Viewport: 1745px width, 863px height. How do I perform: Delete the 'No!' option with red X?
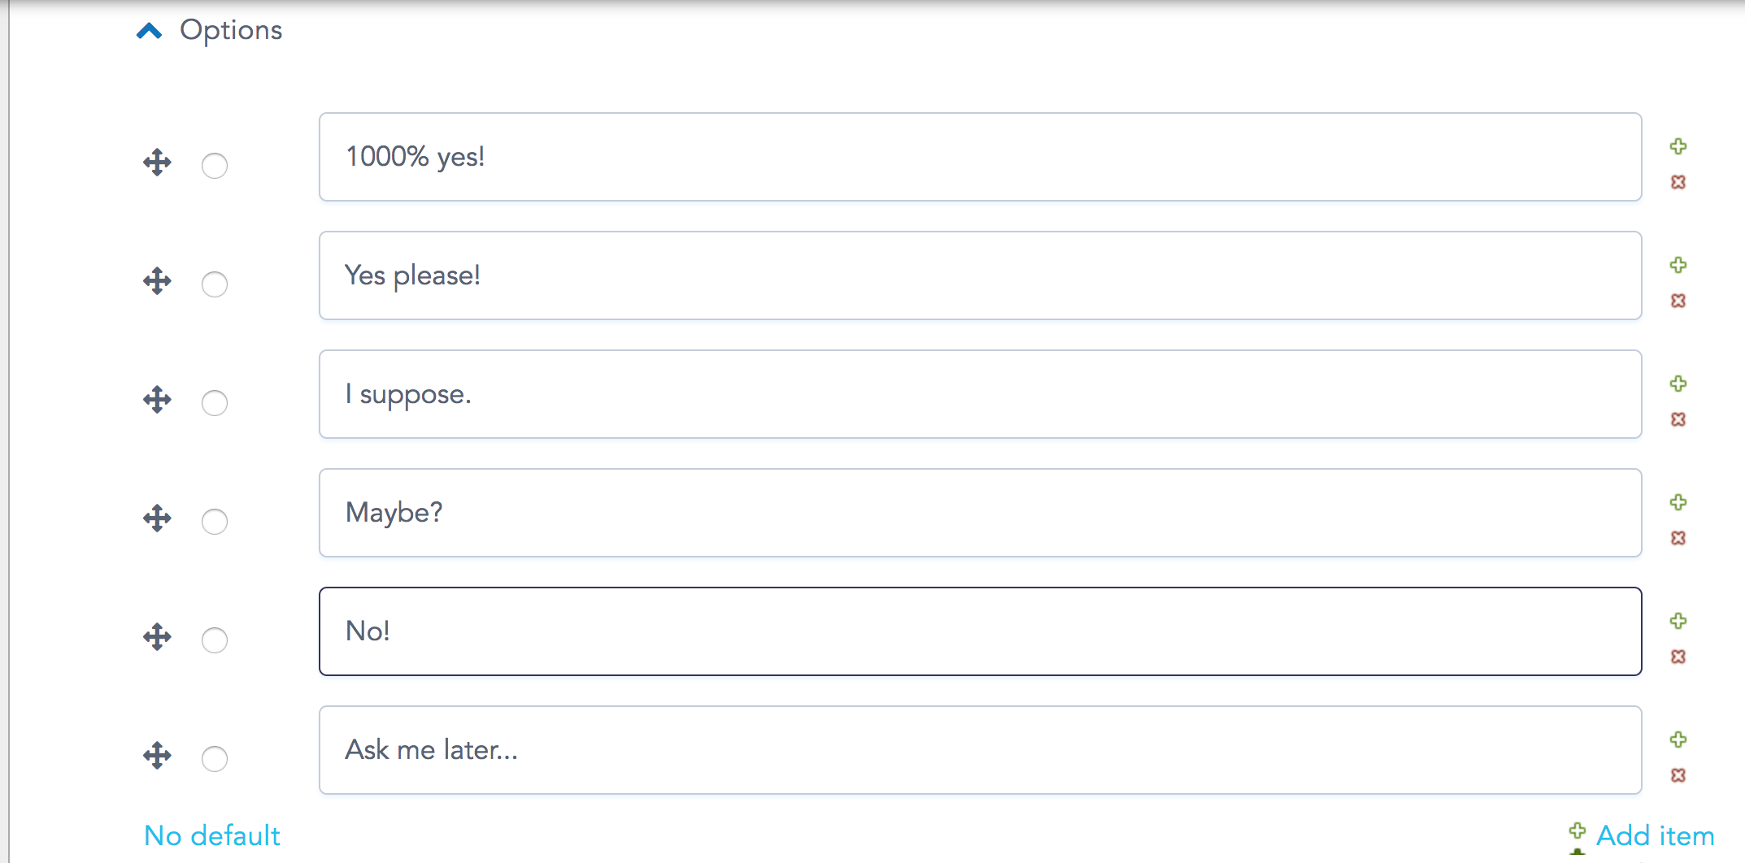[1678, 657]
